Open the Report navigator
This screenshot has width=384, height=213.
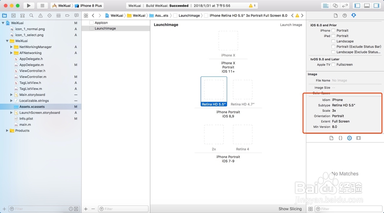tap(76, 15)
